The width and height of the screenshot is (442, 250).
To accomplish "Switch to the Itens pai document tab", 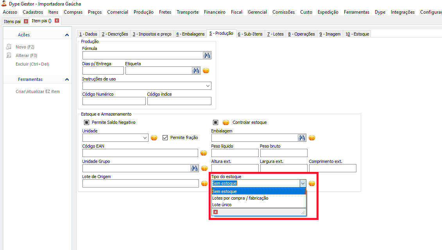I will click(x=12, y=21).
